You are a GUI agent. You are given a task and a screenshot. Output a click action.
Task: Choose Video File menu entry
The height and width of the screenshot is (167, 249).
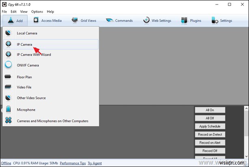coord(51,87)
